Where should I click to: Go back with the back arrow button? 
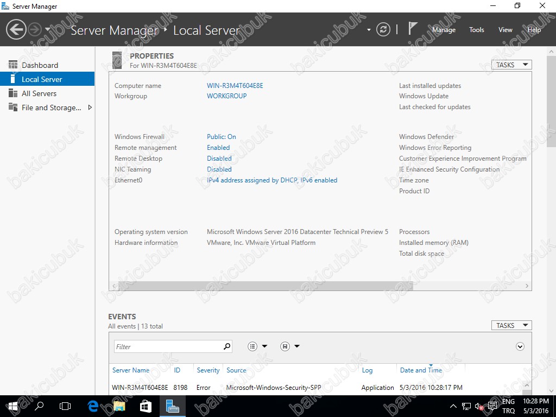pos(16,29)
